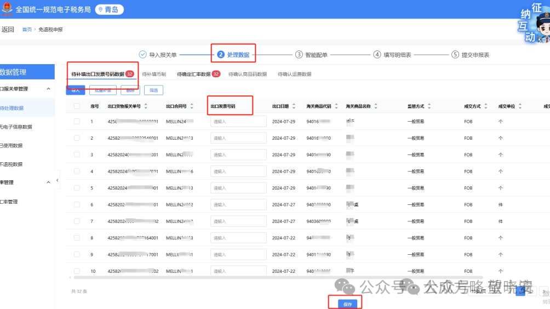Switch to 待确认商品码数据 tab

(x=248, y=74)
